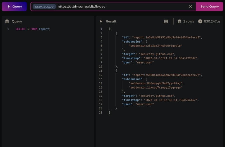The width and height of the screenshot is (225, 147).
Task: Click the database icon beside 2 rows
Action: [x=179, y=21]
